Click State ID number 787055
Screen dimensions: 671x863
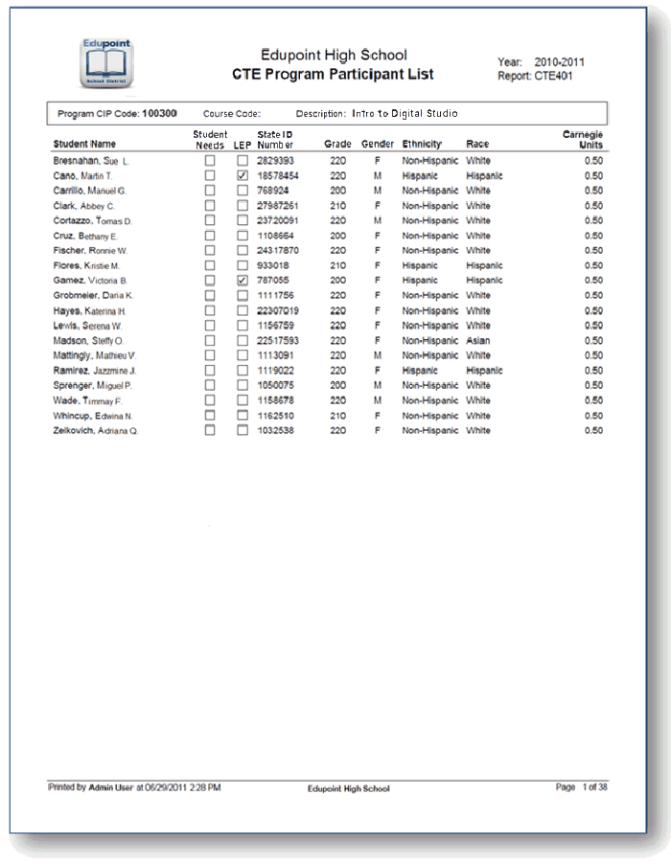click(272, 280)
